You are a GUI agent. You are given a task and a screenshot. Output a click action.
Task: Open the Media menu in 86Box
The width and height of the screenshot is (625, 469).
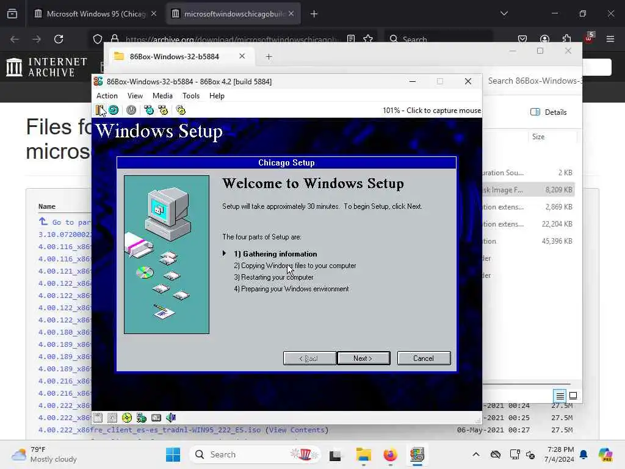(162, 96)
